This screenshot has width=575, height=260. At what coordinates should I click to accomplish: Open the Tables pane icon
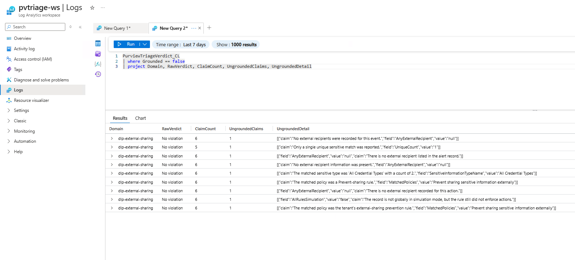coord(98,43)
